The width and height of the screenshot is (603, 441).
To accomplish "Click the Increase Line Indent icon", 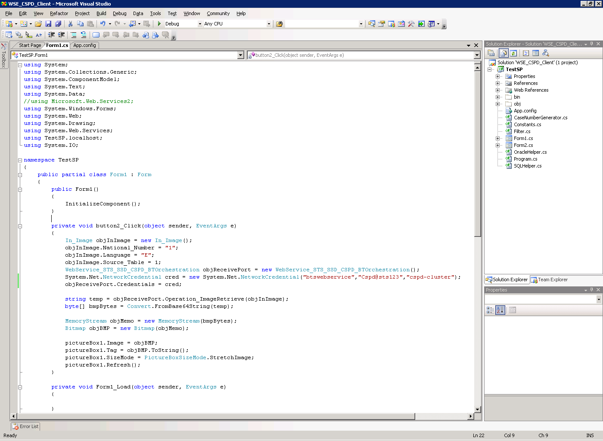I will point(62,35).
